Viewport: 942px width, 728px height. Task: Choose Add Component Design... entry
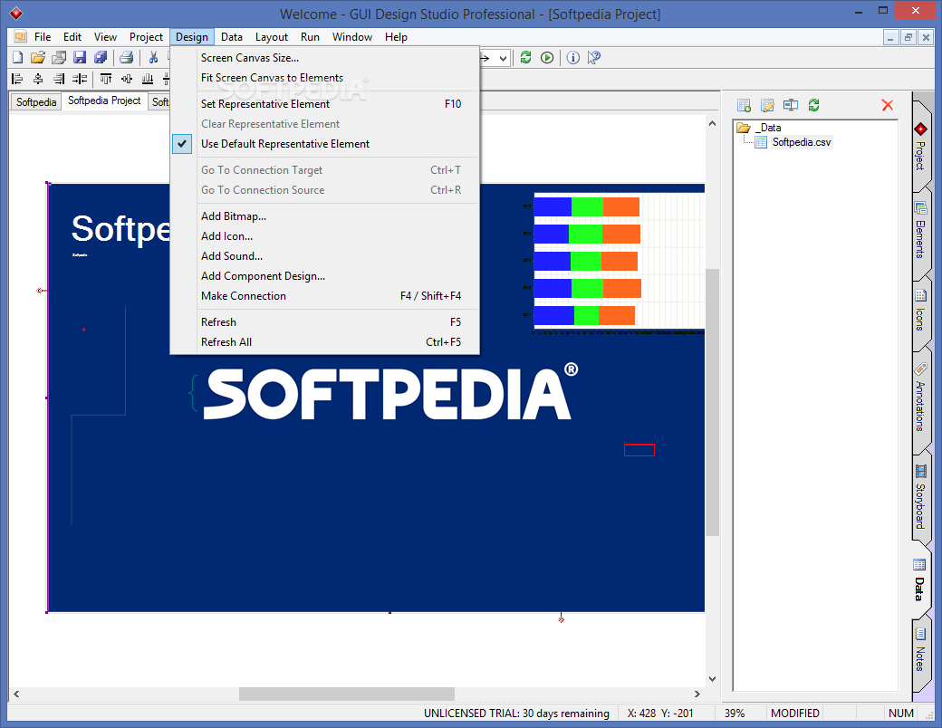tap(325, 276)
